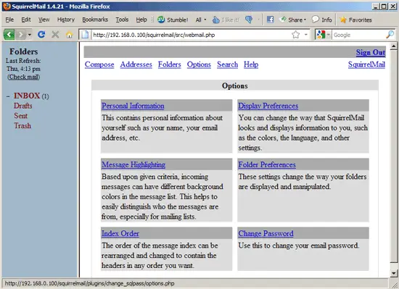This screenshot has width=399, height=289.
Task: Click the Sign Out link
Action: (371, 52)
